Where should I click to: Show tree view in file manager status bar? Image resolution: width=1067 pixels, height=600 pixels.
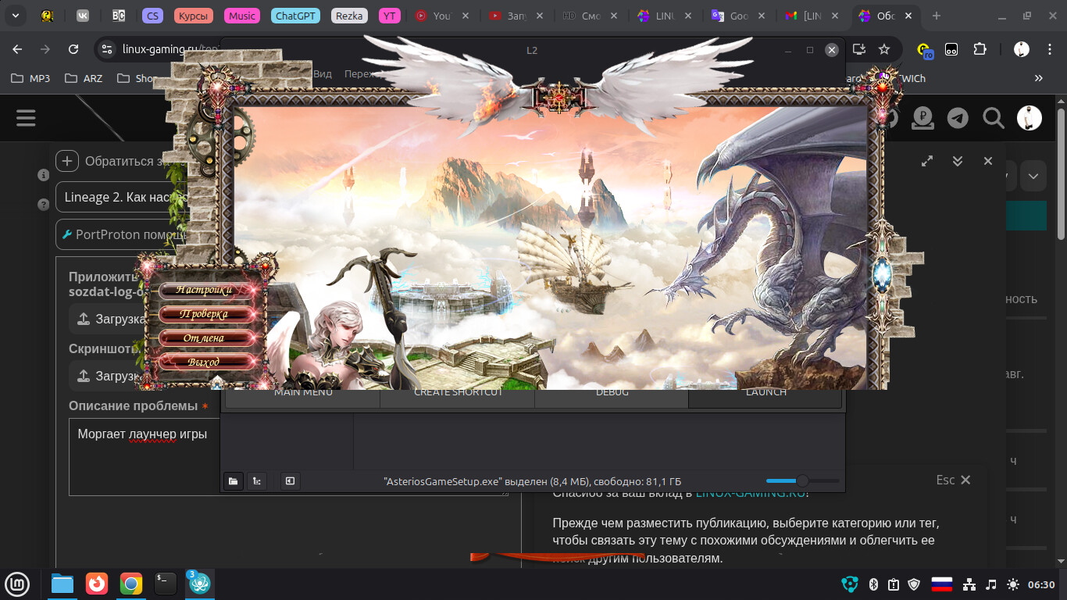pos(257,481)
